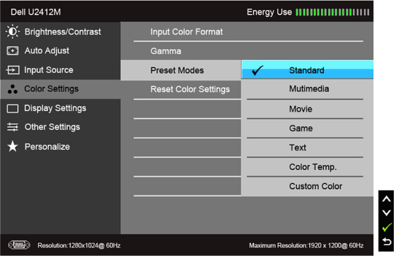Select Color Temp. preset mode
This screenshot has width=394, height=256.
coord(307,167)
